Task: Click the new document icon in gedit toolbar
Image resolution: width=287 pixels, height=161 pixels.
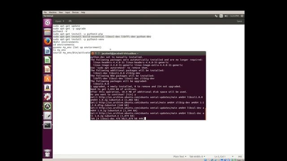Action: point(70,21)
